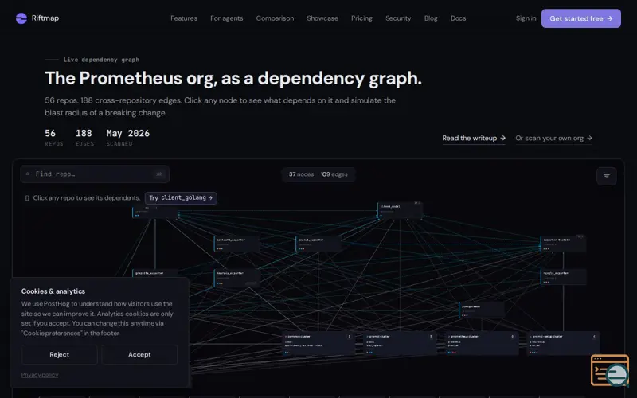Open the Privacy policy link
The height and width of the screenshot is (398, 637).
pyautogui.click(x=40, y=375)
